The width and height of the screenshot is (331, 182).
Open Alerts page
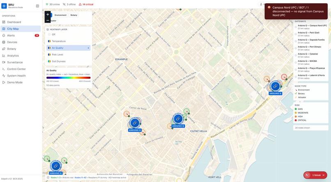point(21,35)
